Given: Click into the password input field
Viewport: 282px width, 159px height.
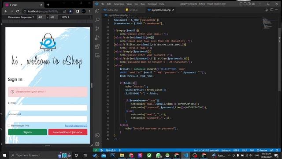Looking at the screenshot, I should [48, 119].
